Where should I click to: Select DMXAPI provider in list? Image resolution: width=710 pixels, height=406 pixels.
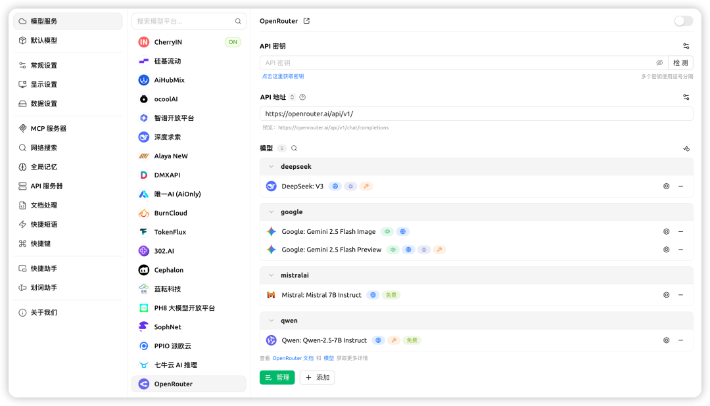pos(189,175)
